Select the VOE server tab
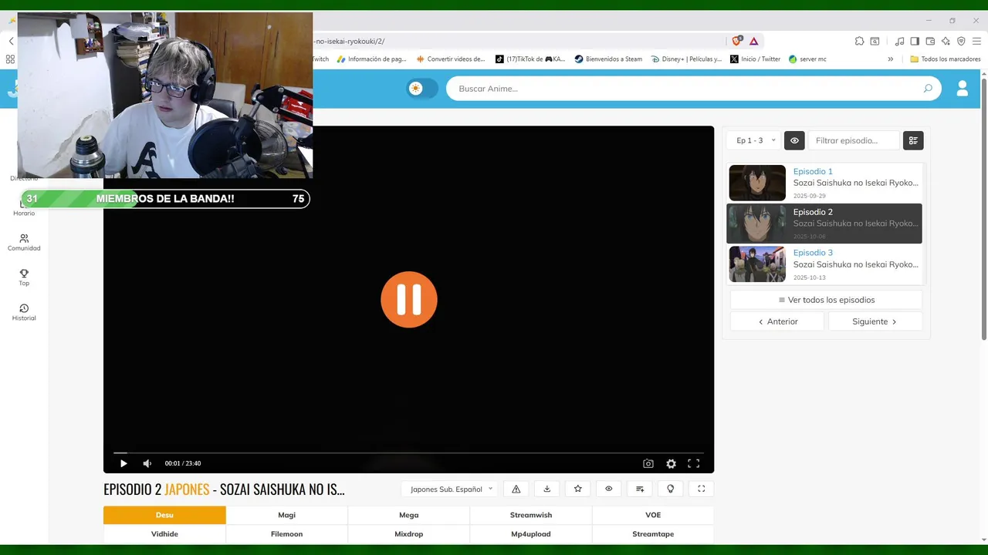The image size is (988, 555). tap(653, 515)
